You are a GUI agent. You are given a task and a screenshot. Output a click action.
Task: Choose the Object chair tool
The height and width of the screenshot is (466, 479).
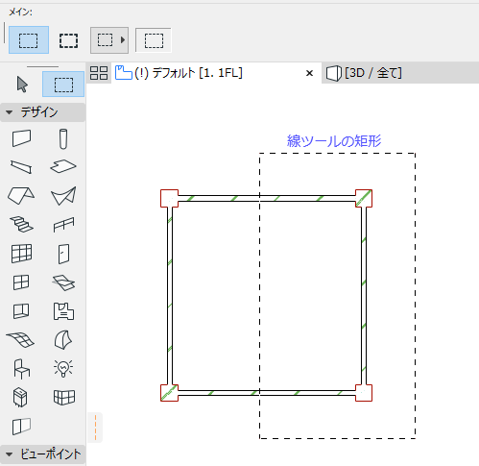tap(22, 369)
